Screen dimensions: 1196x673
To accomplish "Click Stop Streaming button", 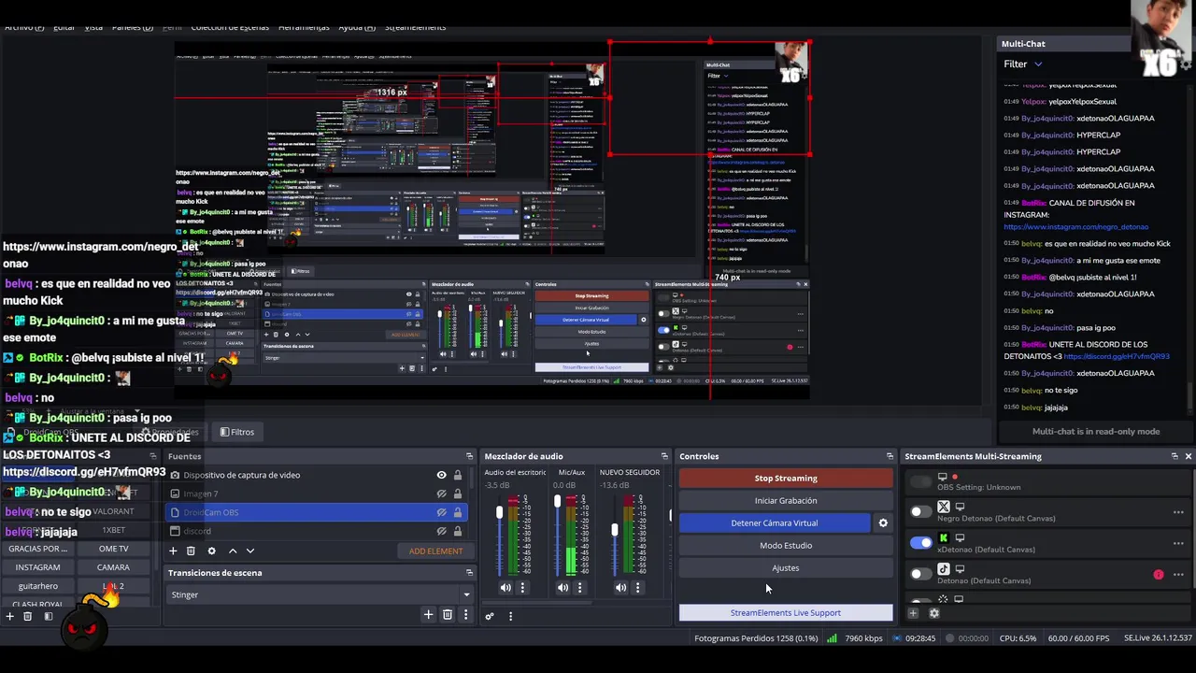I will [786, 478].
